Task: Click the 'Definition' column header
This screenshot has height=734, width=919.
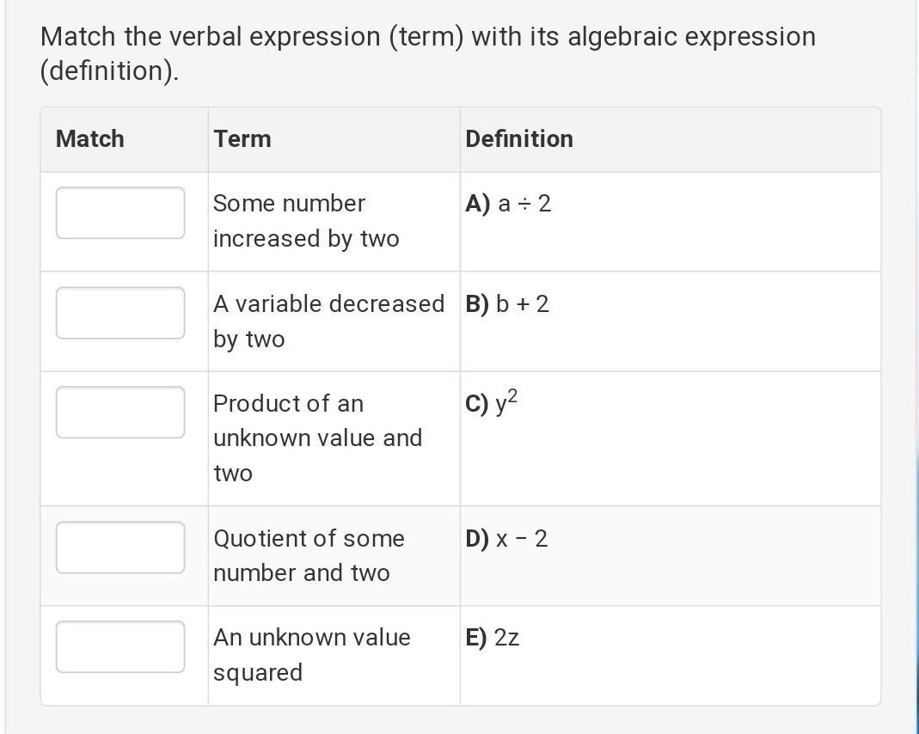Action: 519,139
